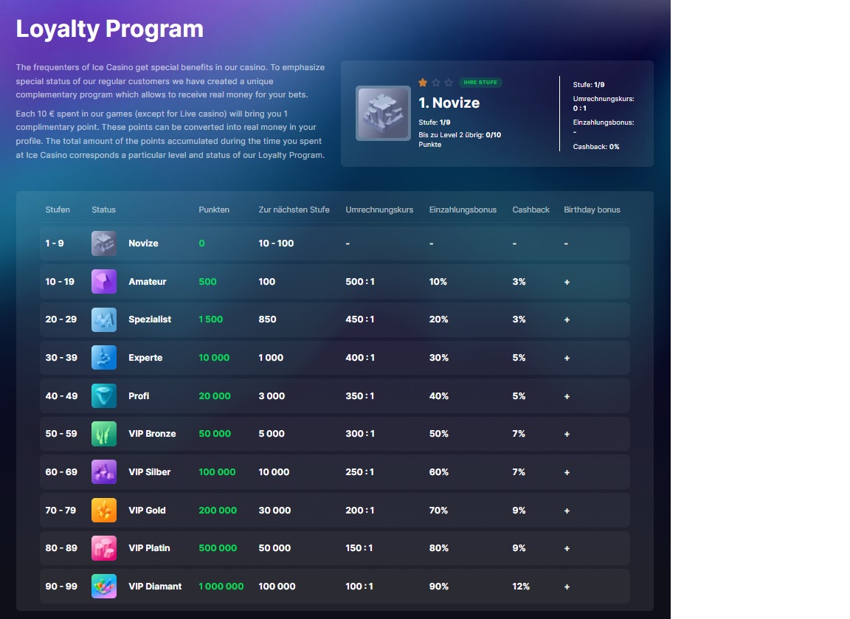Click the VIP Diamant status name

pos(155,586)
